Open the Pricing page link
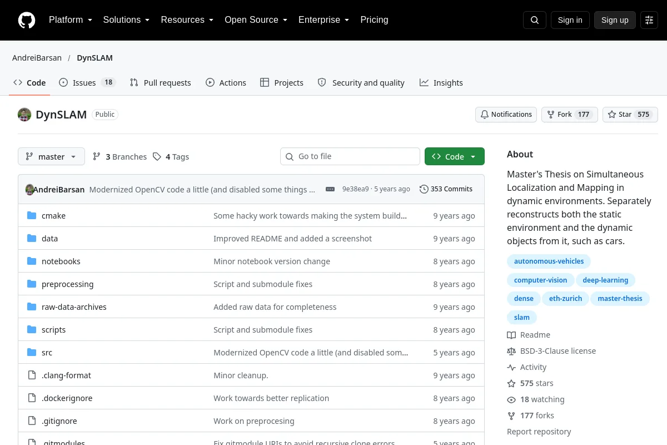Viewport: 667px width, 445px height. (374, 20)
